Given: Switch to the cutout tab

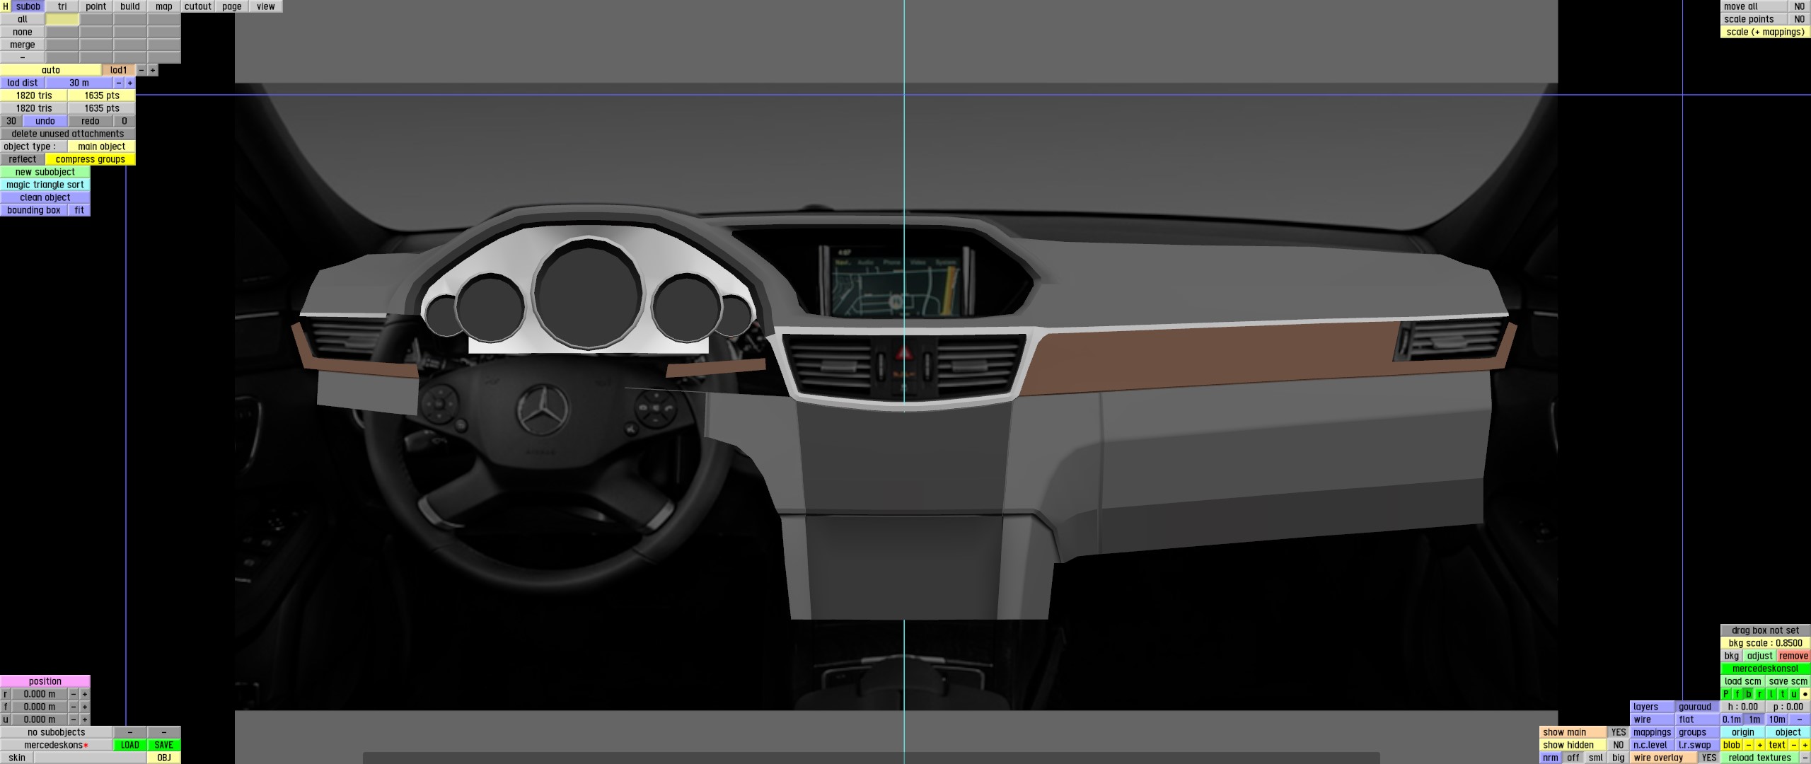Looking at the screenshot, I should click(x=198, y=6).
